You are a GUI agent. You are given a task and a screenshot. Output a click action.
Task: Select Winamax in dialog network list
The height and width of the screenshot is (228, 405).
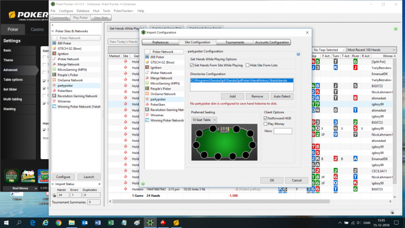pos(157,115)
